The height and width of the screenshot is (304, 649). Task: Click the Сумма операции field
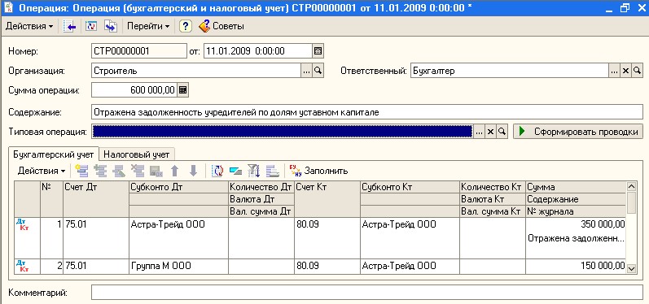[x=134, y=90]
